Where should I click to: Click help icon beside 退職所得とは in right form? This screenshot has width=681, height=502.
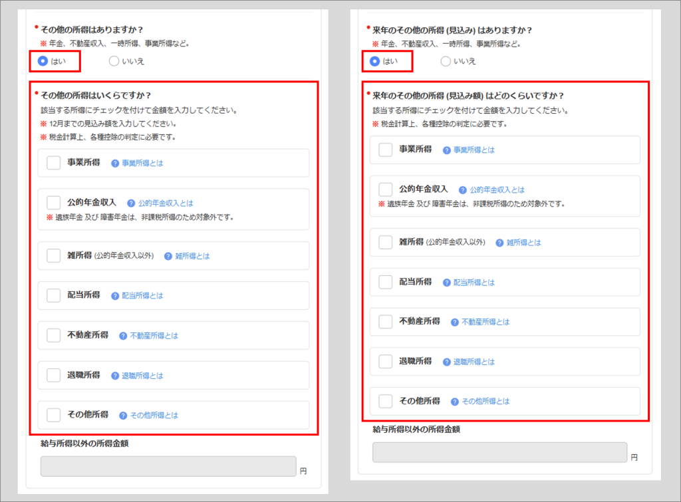pyautogui.click(x=446, y=362)
